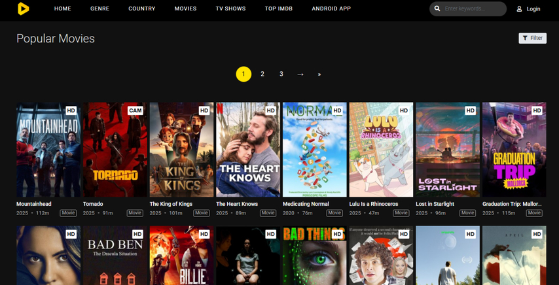This screenshot has height=285, width=559.
Task: Go to the TV Shows section
Action: (x=230, y=8)
